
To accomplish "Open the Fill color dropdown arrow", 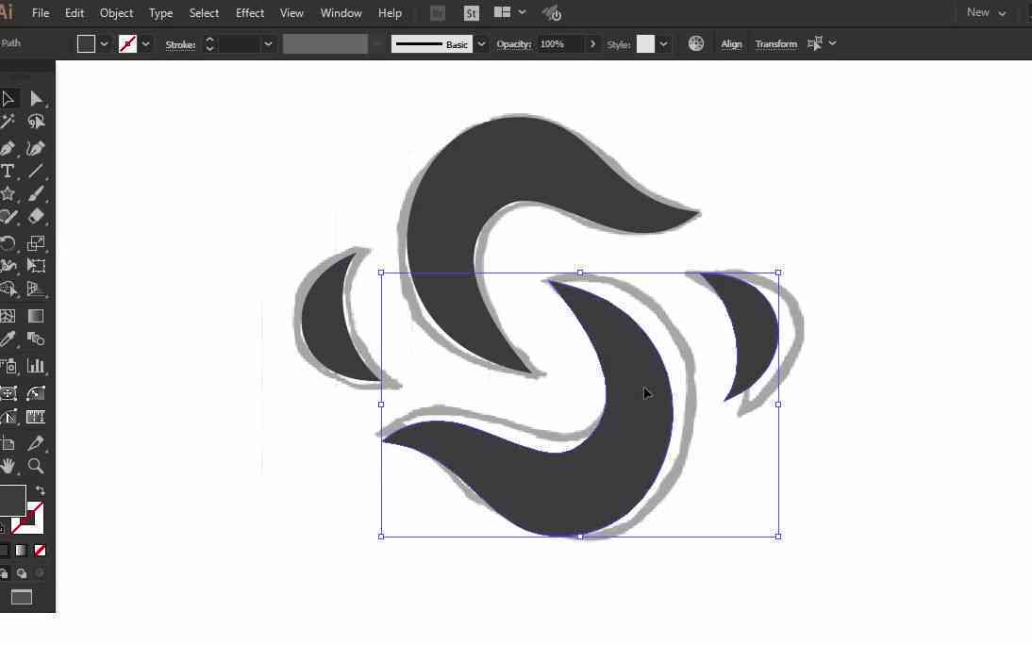I will [x=104, y=44].
